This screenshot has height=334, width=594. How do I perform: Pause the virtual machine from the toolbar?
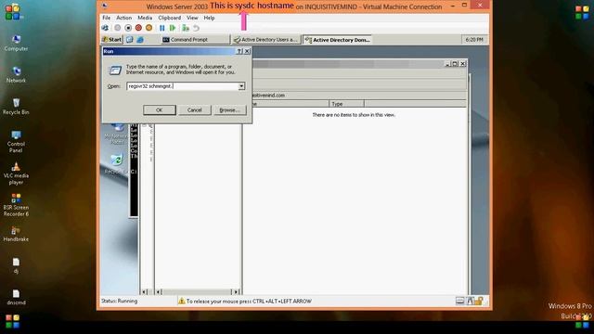pyautogui.click(x=162, y=28)
